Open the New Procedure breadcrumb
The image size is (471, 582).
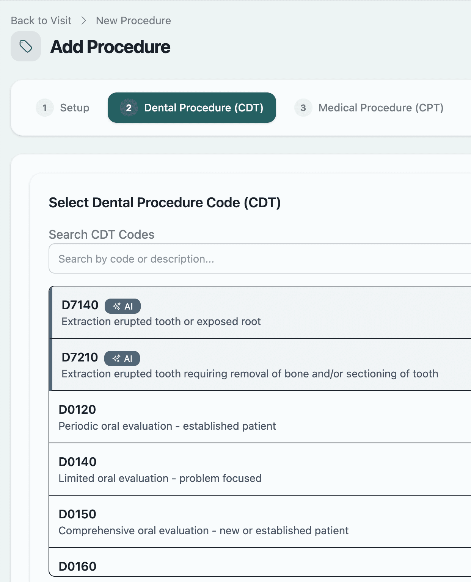tap(133, 20)
